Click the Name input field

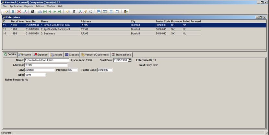[47, 60]
